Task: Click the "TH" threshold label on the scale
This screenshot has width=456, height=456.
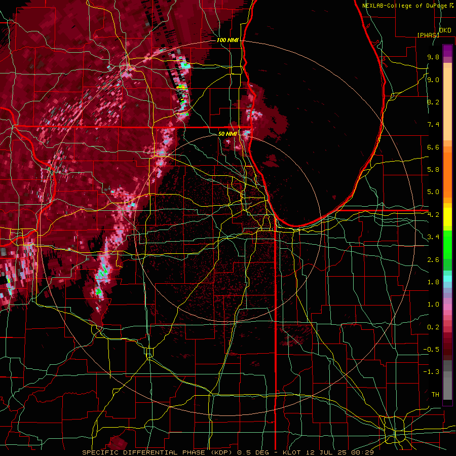Action: click(x=435, y=395)
